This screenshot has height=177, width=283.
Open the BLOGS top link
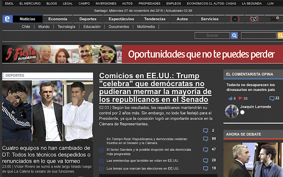tap(52, 4)
